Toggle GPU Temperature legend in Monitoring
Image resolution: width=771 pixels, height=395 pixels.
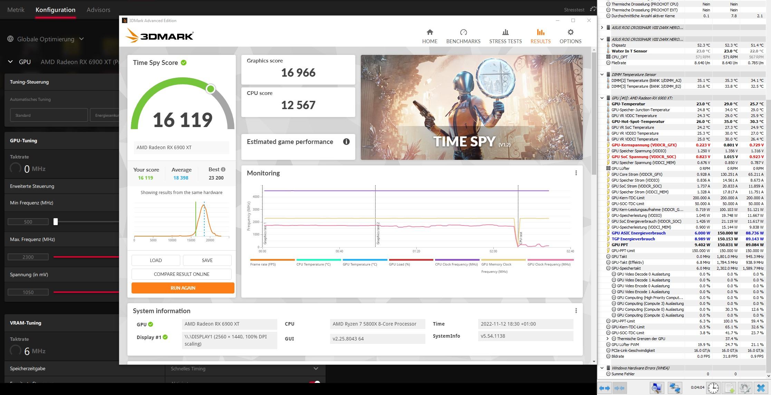(365, 262)
